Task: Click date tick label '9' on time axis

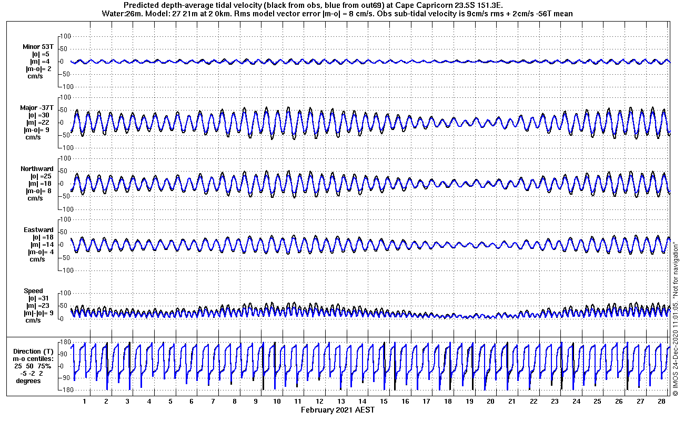Action: coord(256,402)
